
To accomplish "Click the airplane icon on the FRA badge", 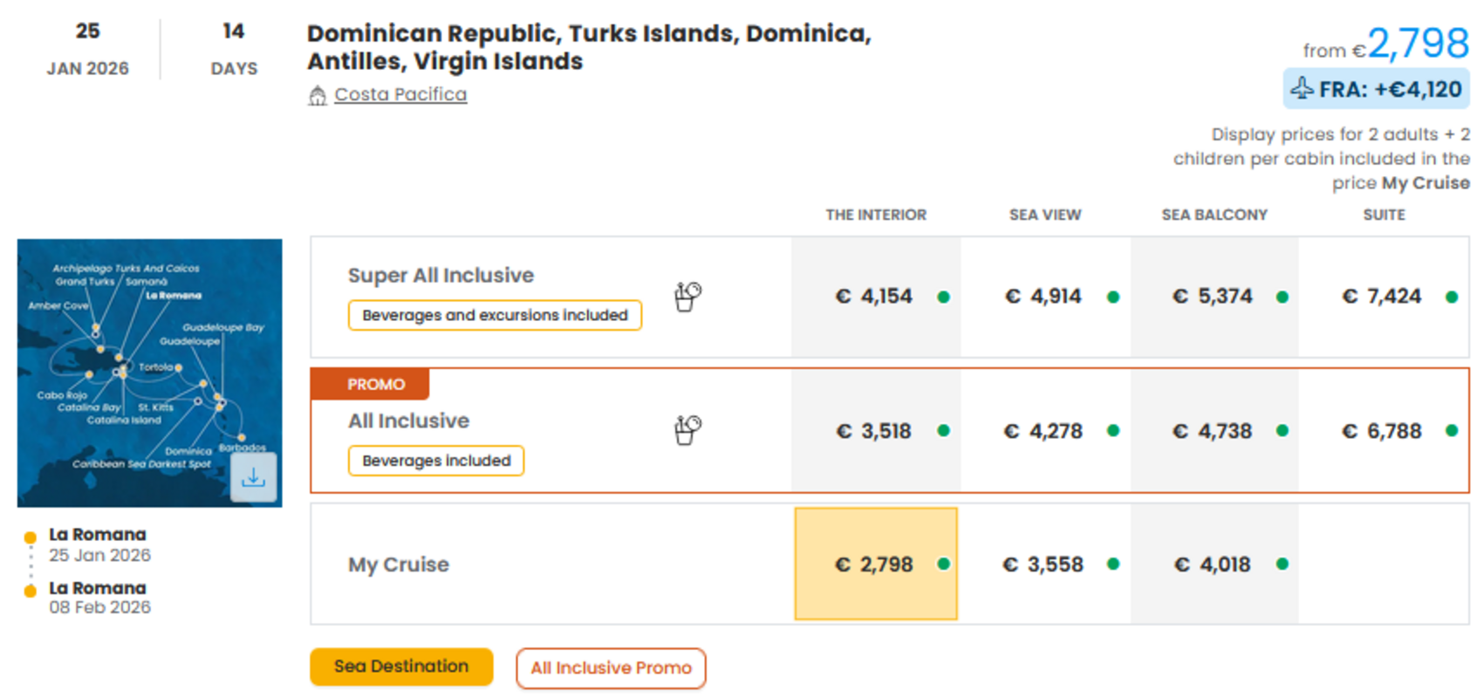I will pyautogui.click(x=1303, y=88).
